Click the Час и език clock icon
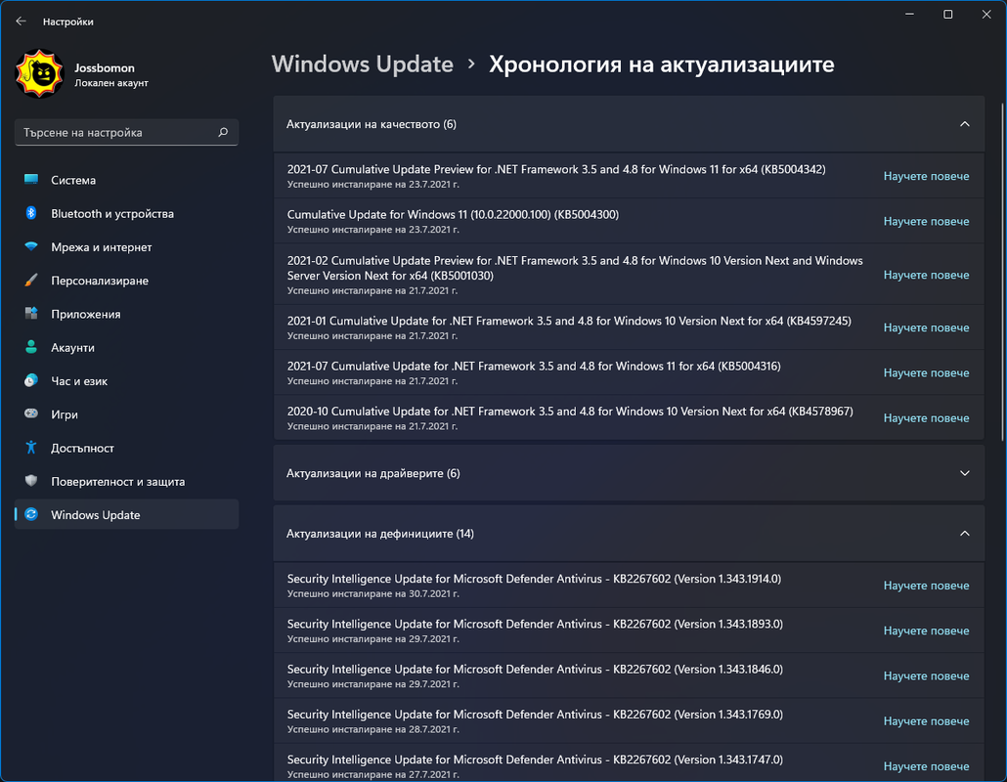Screen dimensions: 1007x782 (x=31, y=380)
